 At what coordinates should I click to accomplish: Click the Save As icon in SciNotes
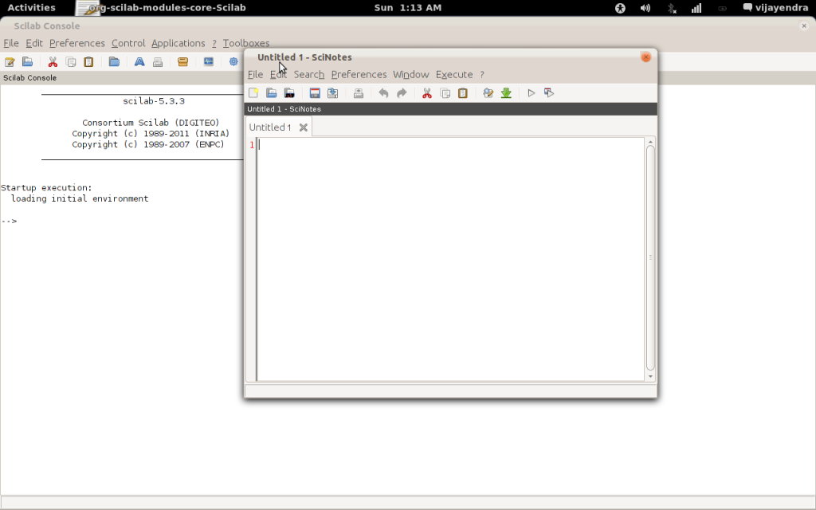(x=332, y=93)
